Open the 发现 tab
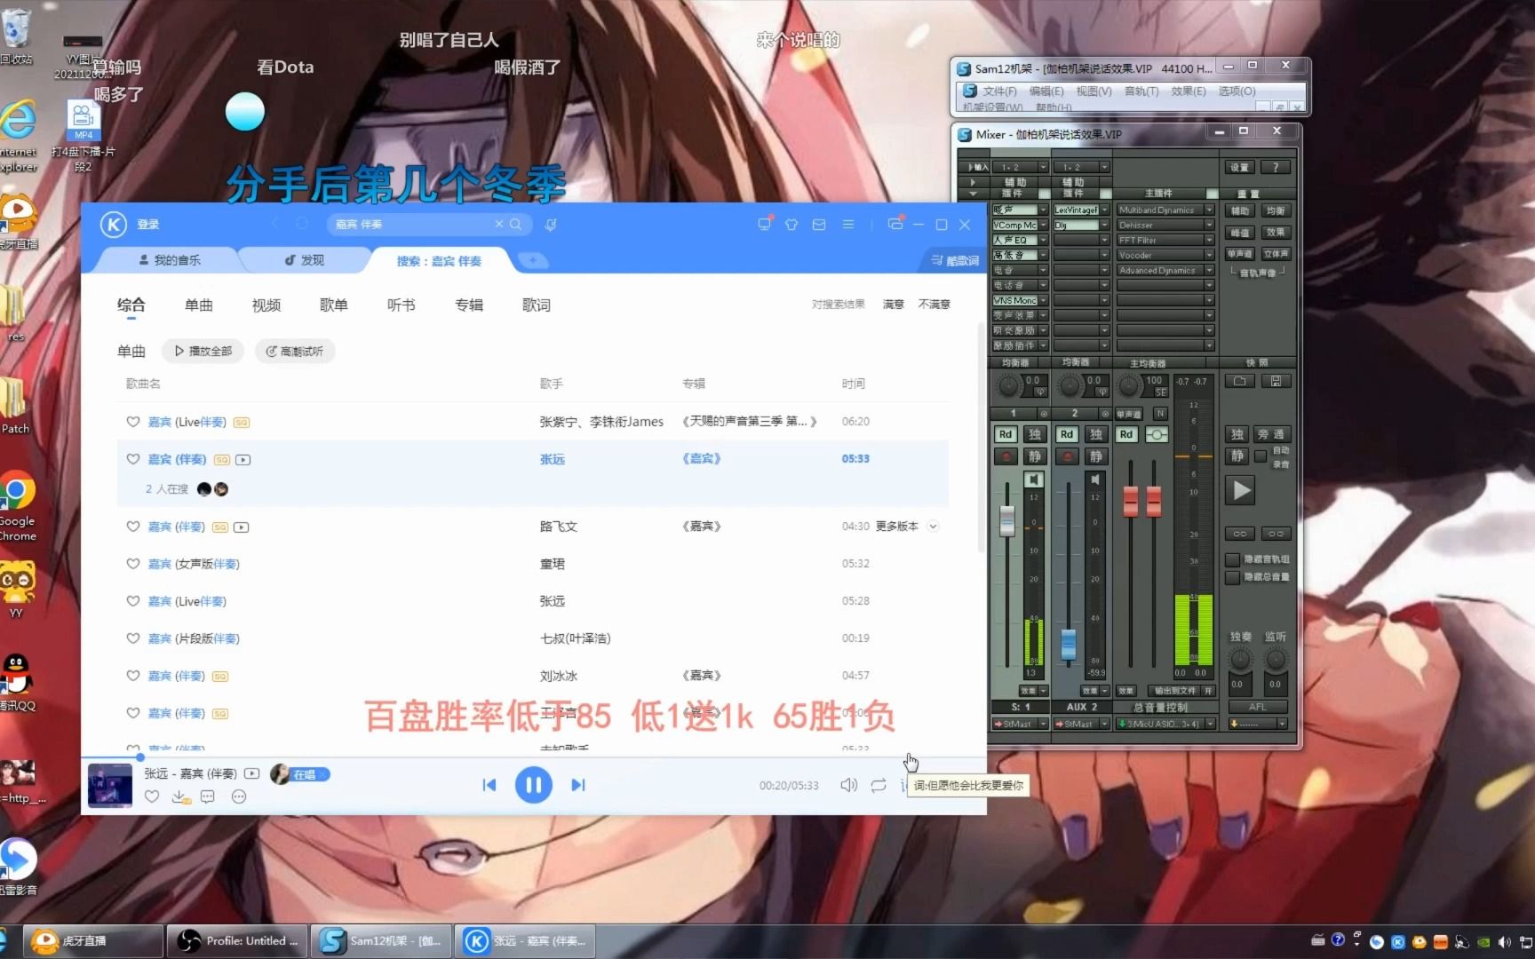 point(305,260)
